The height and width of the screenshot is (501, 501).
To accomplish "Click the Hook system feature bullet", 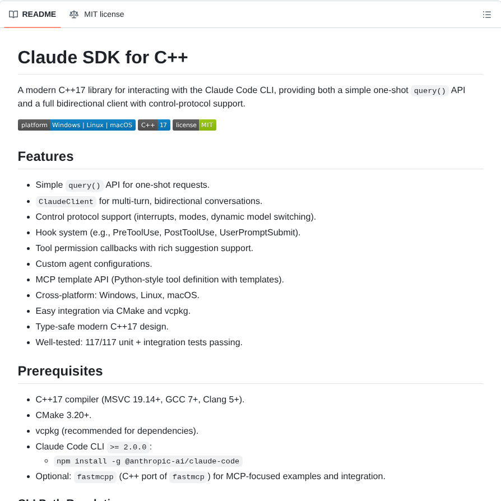I will pyautogui.click(x=168, y=232).
